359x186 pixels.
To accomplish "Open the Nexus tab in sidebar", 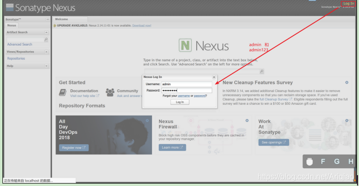I will (x=11, y=26).
